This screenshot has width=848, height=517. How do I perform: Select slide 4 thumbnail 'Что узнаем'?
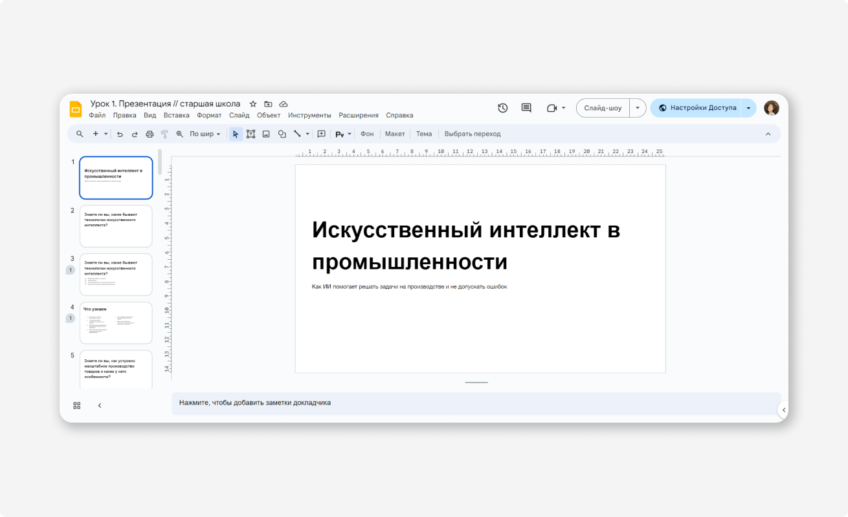point(116,323)
